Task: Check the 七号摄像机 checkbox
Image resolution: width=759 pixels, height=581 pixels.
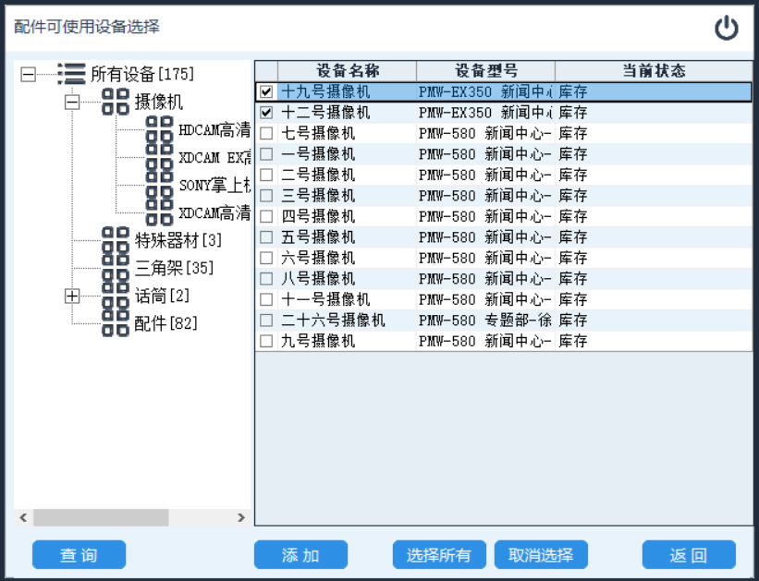Action: [x=266, y=134]
